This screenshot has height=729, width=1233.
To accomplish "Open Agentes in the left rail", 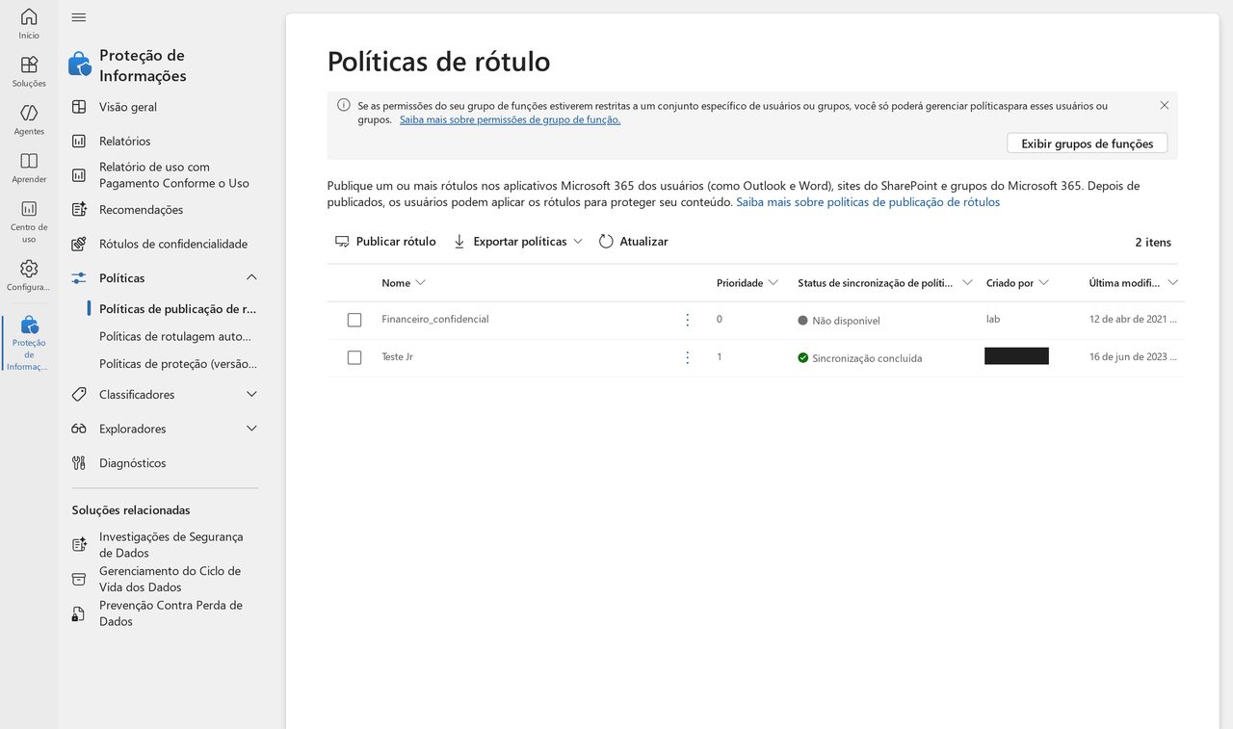I will 29,119.
